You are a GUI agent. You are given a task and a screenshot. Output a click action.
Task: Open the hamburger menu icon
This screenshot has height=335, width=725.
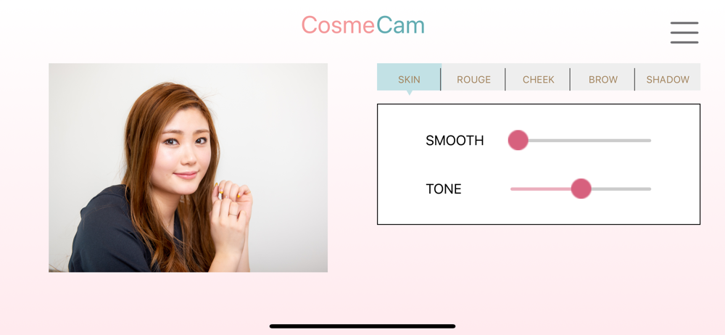(684, 33)
